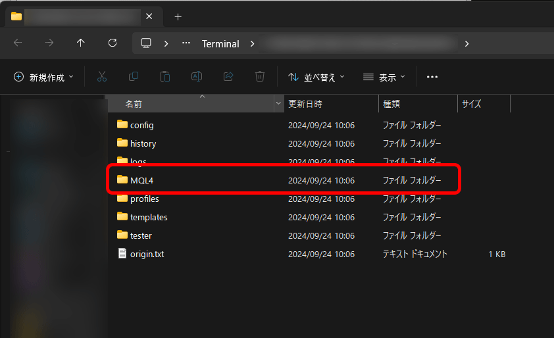Click the Paste clipboard icon

(165, 77)
